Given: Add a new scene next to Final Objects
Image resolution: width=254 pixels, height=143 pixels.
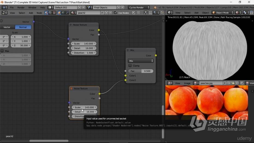Looking at the screenshot, I should (x=119, y=7).
